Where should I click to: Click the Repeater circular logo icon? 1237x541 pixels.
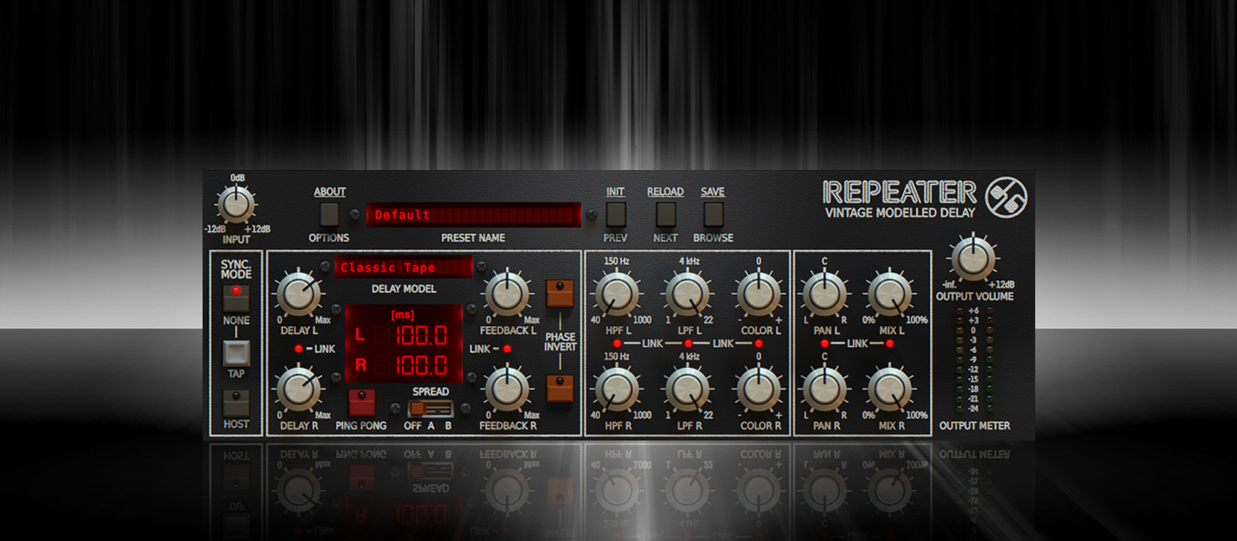point(1006,198)
